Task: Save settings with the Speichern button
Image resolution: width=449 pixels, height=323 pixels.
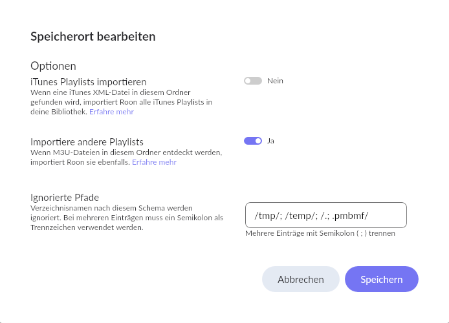Action: coord(382,279)
